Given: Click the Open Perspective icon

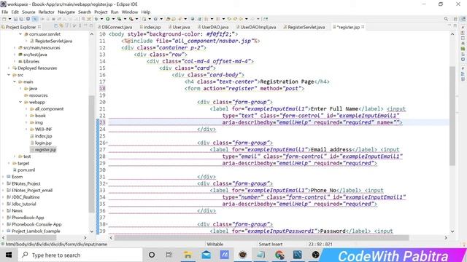Looking at the screenshot, I should pyautogui.click(x=455, y=19).
